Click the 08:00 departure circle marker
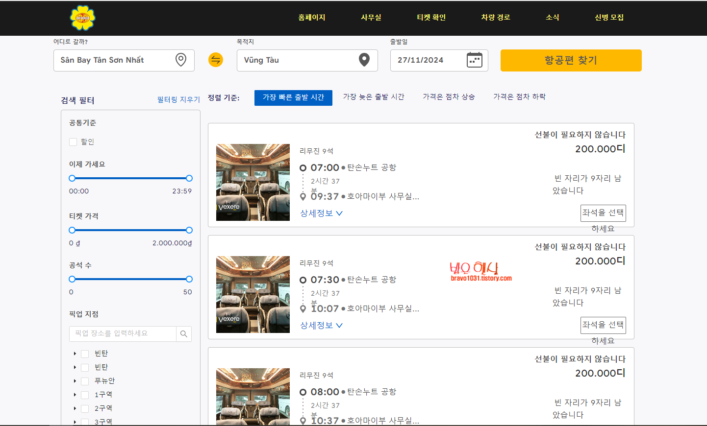 pyautogui.click(x=303, y=392)
